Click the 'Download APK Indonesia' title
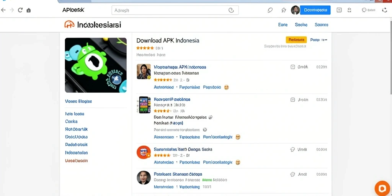This screenshot has height=196, width=392. [168, 41]
